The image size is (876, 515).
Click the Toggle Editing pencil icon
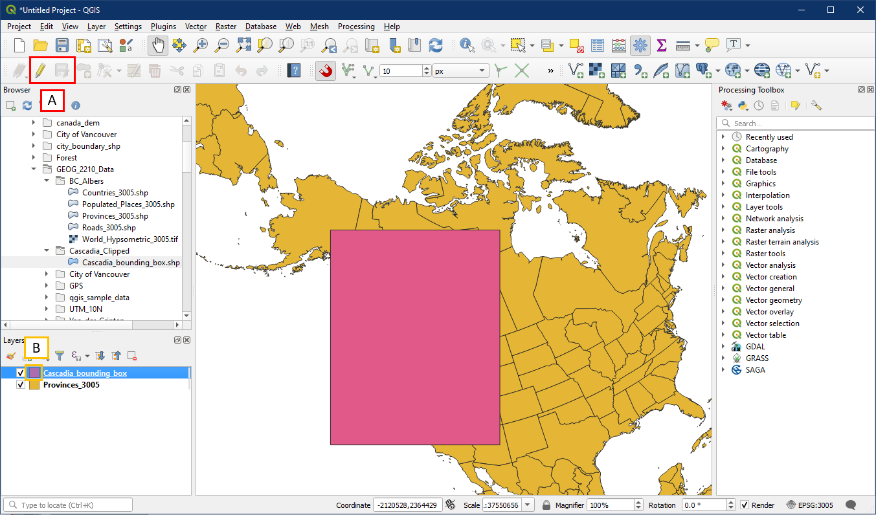pyautogui.click(x=40, y=71)
